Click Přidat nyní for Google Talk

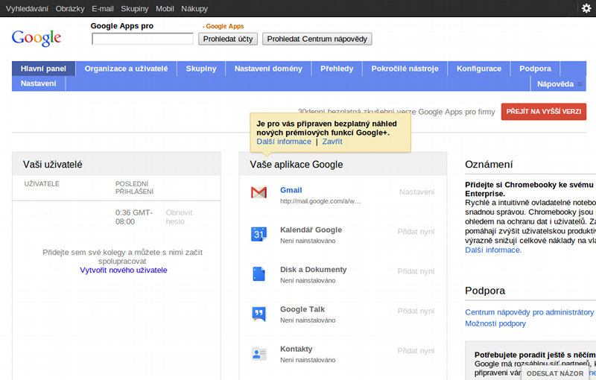coord(416,311)
